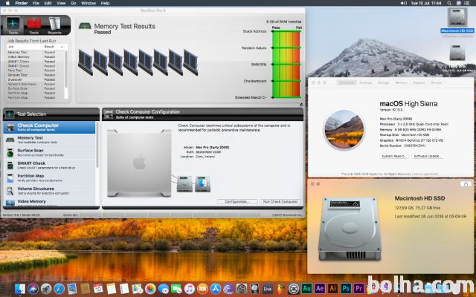Open the Memory tab in About This Mac

point(401,82)
